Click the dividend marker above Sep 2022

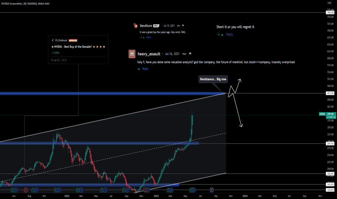pos(127,190)
